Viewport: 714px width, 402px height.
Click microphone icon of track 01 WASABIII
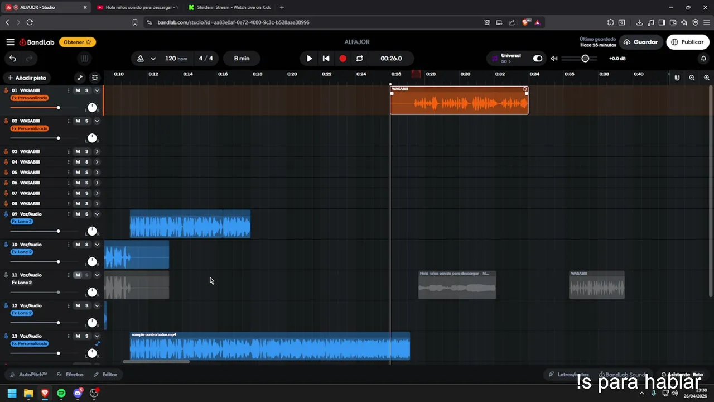pos(6,90)
